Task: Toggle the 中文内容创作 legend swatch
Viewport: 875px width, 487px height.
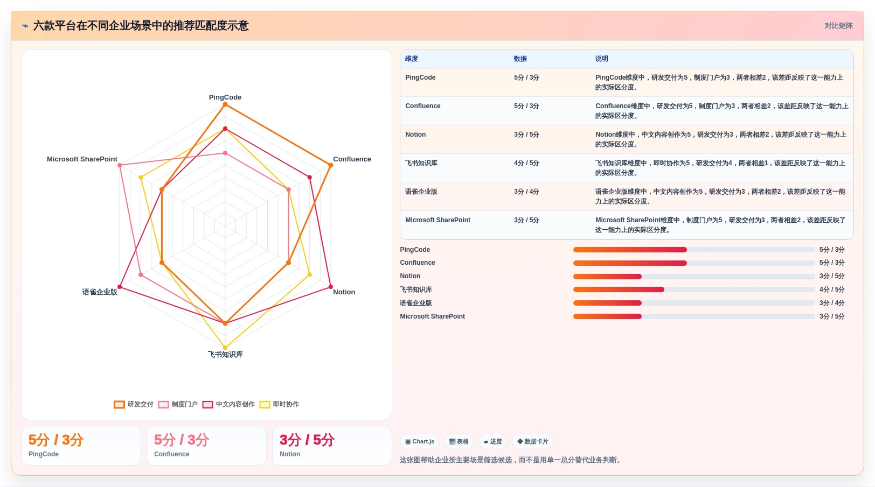Action: 207,405
